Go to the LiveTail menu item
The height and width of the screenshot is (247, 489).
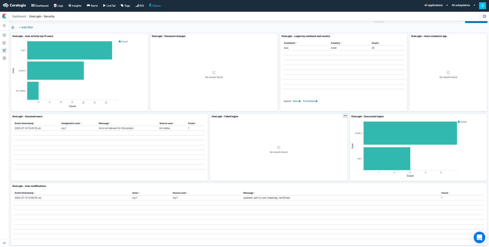point(109,6)
